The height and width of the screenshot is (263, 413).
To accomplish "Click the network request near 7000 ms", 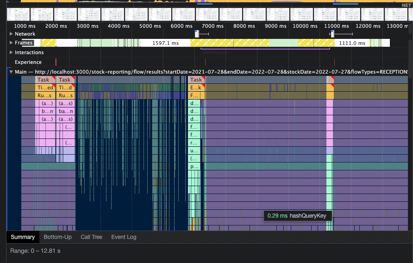I will point(197,34).
